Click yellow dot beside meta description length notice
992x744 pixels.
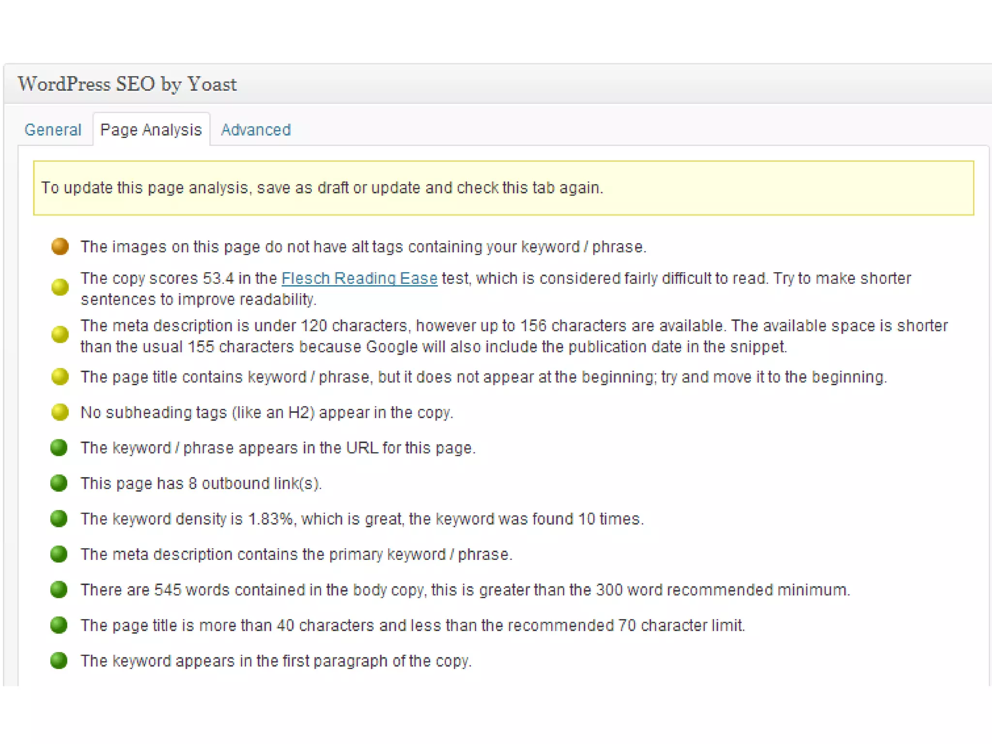click(x=60, y=334)
